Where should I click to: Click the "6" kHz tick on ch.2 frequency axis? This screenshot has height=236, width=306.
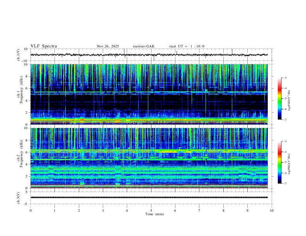(27, 152)
